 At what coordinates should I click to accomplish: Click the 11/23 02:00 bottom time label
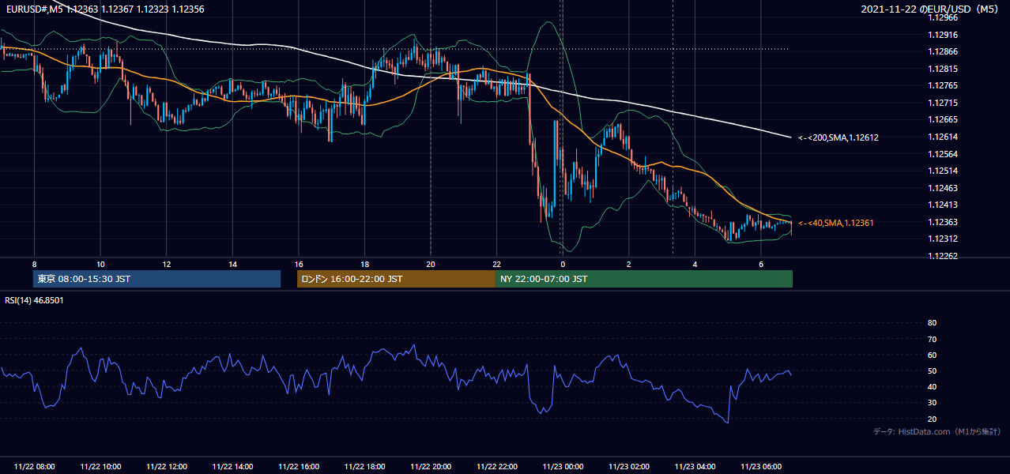point(629,467)
